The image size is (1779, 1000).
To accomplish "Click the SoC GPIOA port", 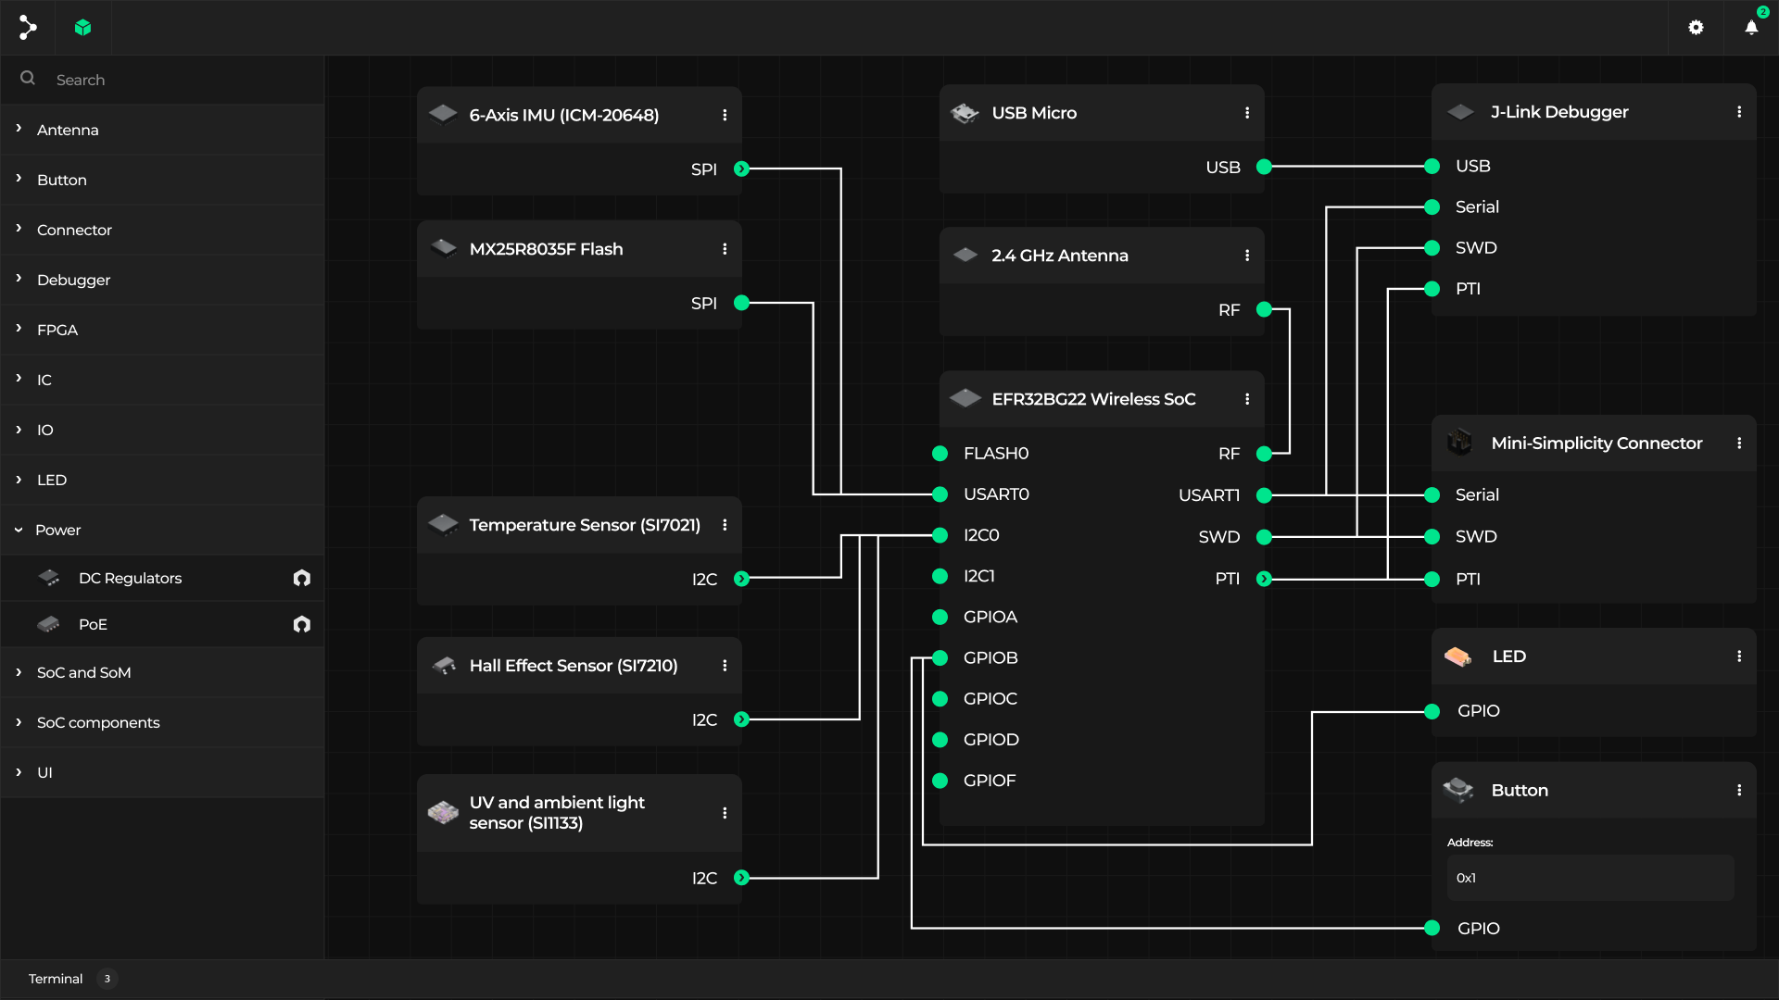I will point(940,617).
